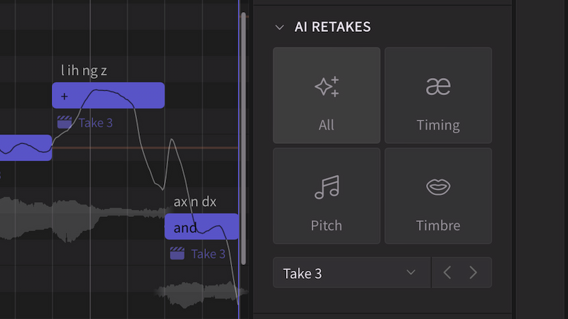Image resolution: width=568 pixels, height=319 pixels.
Task: Click clapperboard icon under the "and" note
Action: 177,254
